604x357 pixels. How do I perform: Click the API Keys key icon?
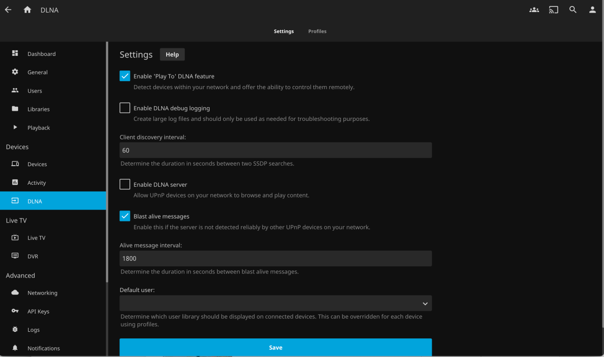click(x=15, y=311)
